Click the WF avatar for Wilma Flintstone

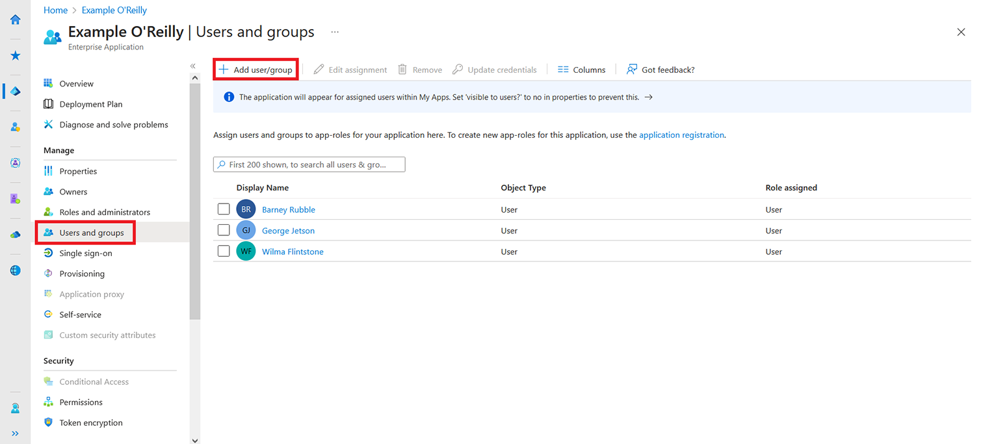[246, 251]
